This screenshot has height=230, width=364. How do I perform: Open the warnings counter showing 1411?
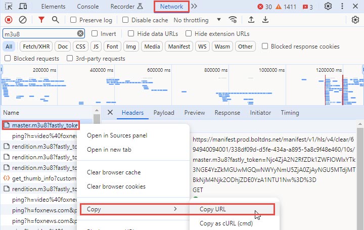point(286,7)
